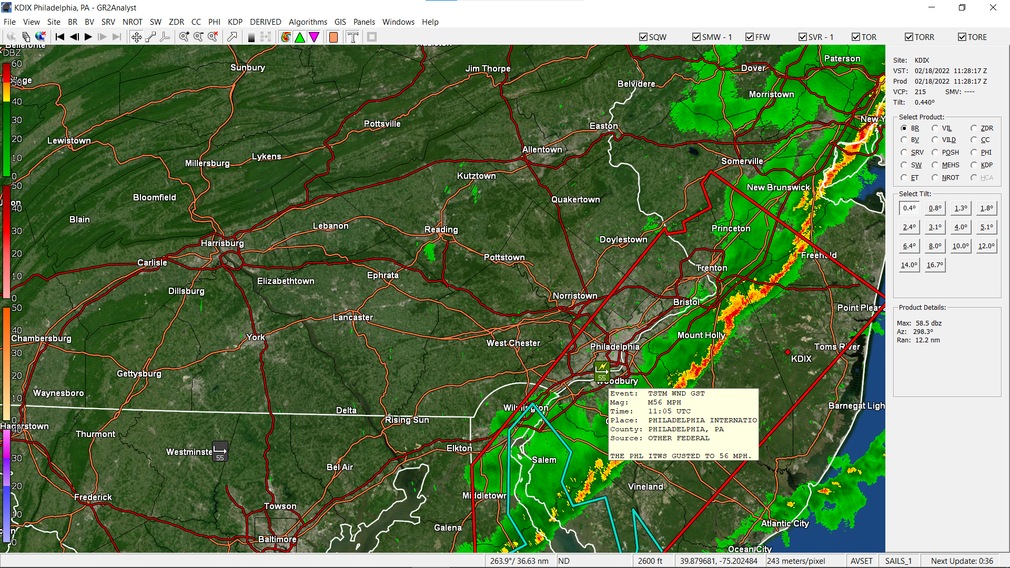Click the AVSET status bar cell
Viewport: 1010px width, 568px height.
coord(861,561)
